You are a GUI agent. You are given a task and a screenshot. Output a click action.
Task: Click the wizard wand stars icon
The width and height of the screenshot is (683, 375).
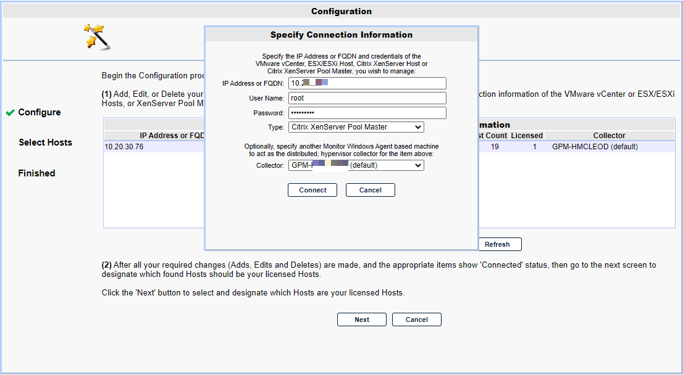(x=97, y=37)
